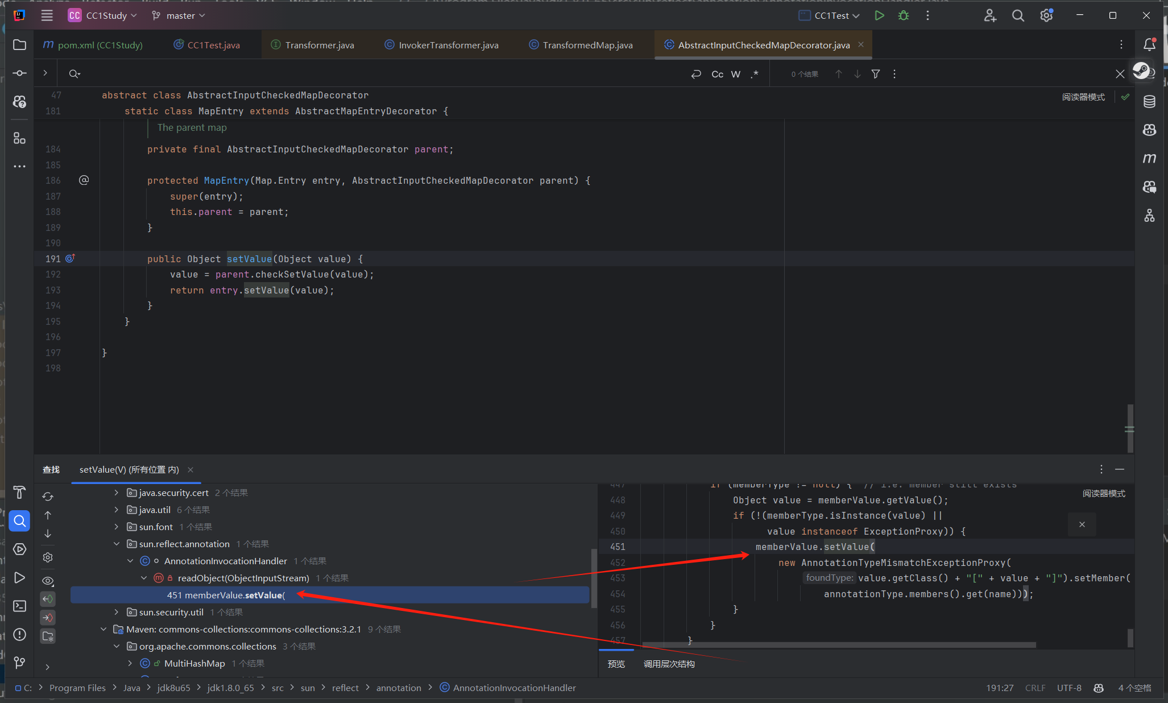This screenshot has width=1168, height=703.
Task: Open the Database tool window
Action: tap(1149, 102)
